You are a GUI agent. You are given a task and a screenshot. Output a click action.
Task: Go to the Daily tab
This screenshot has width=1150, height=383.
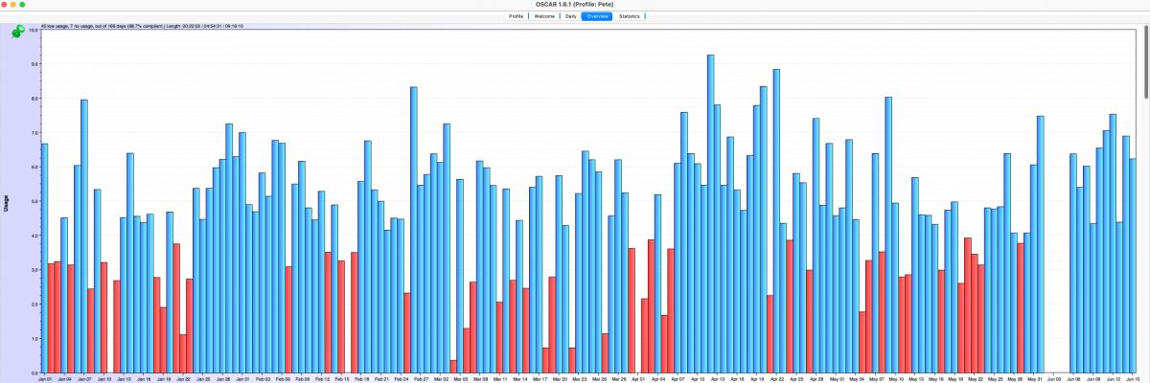click(x=570, y=16)
